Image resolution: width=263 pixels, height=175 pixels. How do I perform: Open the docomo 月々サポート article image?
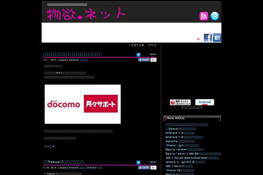82,104
